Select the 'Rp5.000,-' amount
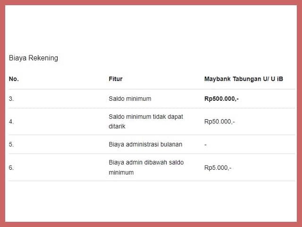Viewport: 302px width, 227px height. pyautogui.click(x=218, y=167)
